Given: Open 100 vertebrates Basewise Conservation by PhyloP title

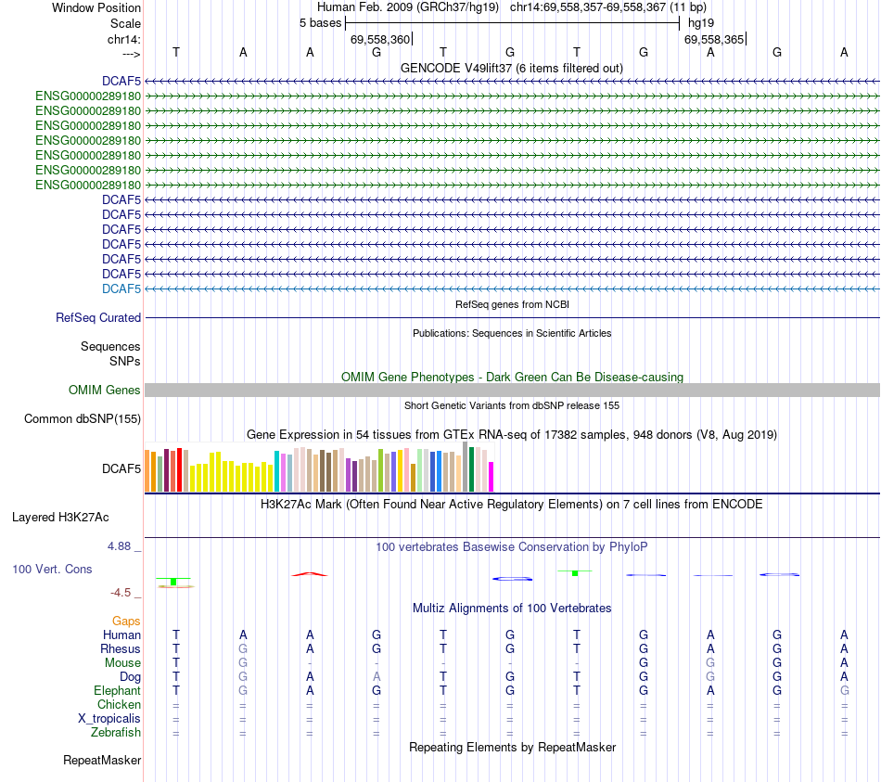Looking at the screenshot, I should [x=512, y=547].
